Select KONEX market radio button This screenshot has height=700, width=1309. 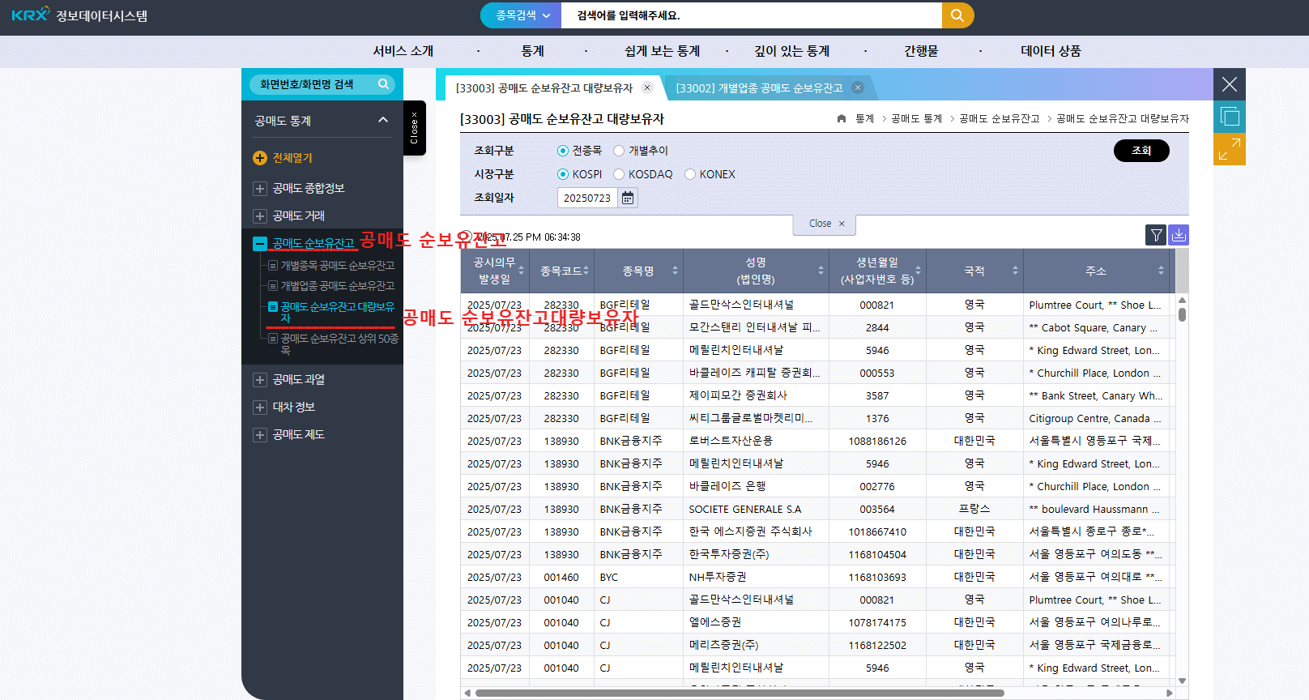(690, 174)
